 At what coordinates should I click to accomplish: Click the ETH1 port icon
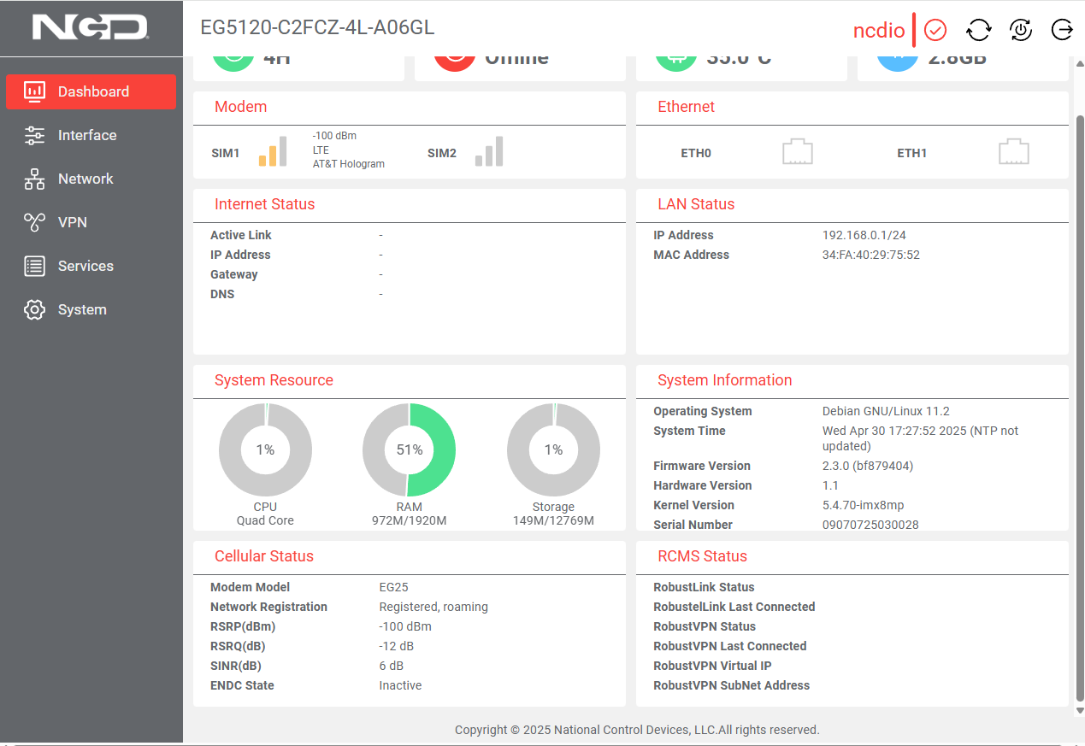point(1013,152)
